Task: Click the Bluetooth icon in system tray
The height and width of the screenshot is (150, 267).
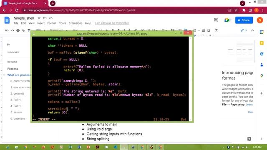Action: click(229, 147)
